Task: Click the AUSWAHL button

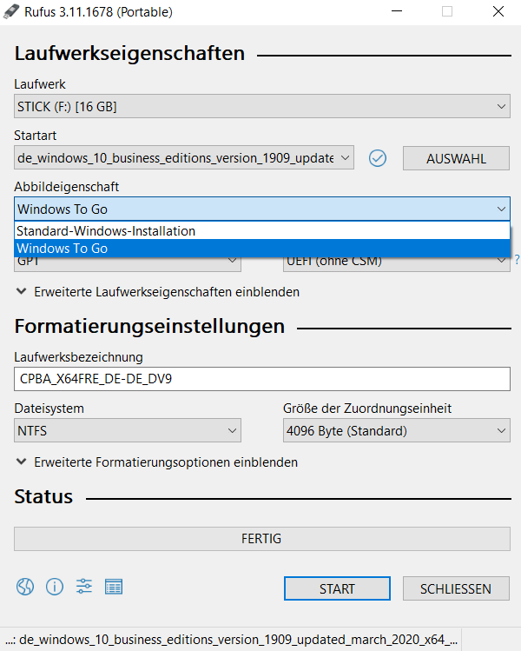Action: pos(456,158)
